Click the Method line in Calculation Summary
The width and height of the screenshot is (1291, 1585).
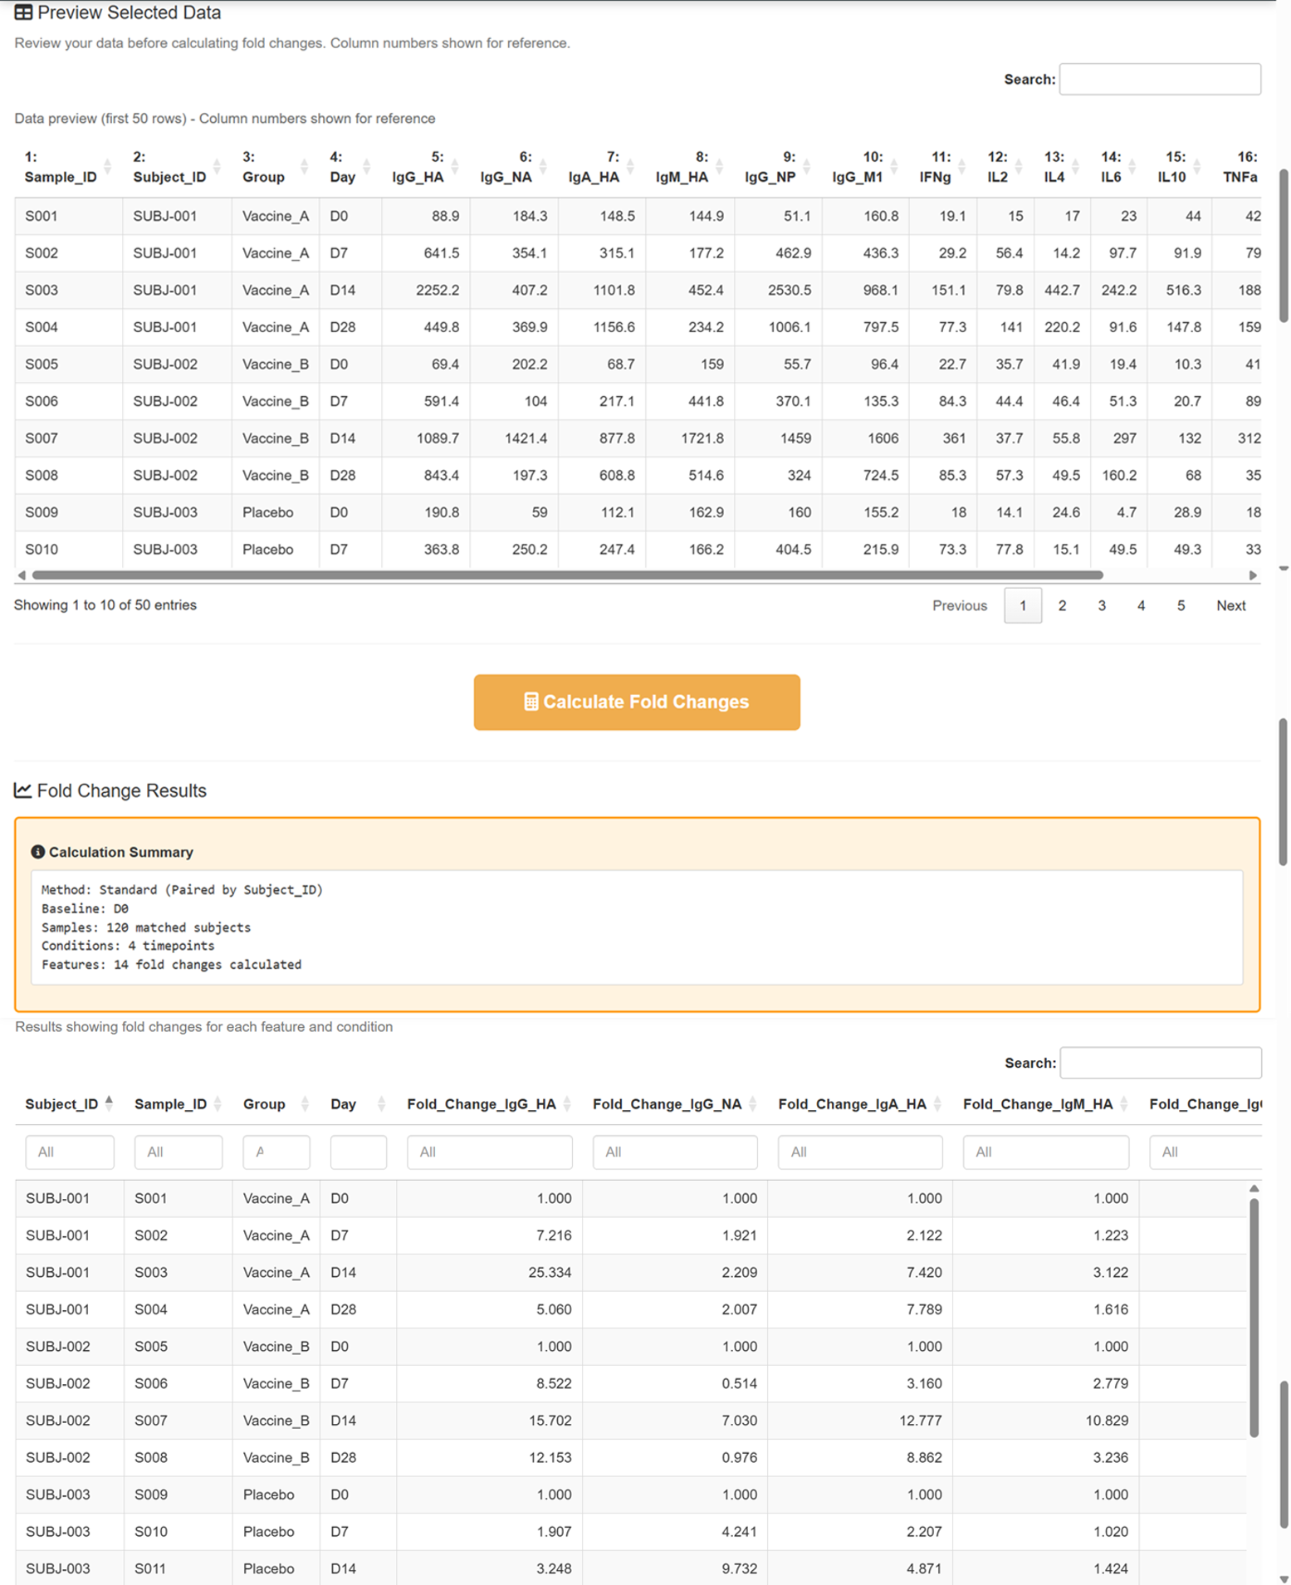tap(182, 889)
